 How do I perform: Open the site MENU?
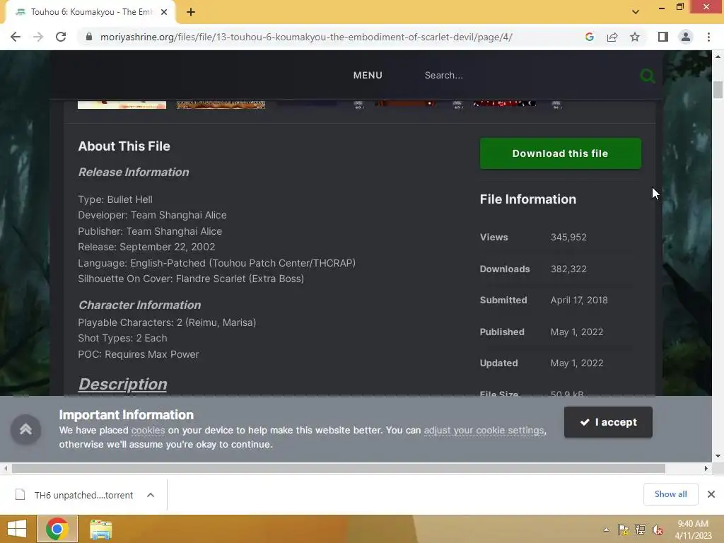[x=368, y=75]
